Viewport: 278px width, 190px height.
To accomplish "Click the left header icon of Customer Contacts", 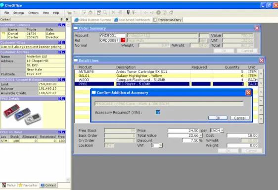I will coord(60,25).
